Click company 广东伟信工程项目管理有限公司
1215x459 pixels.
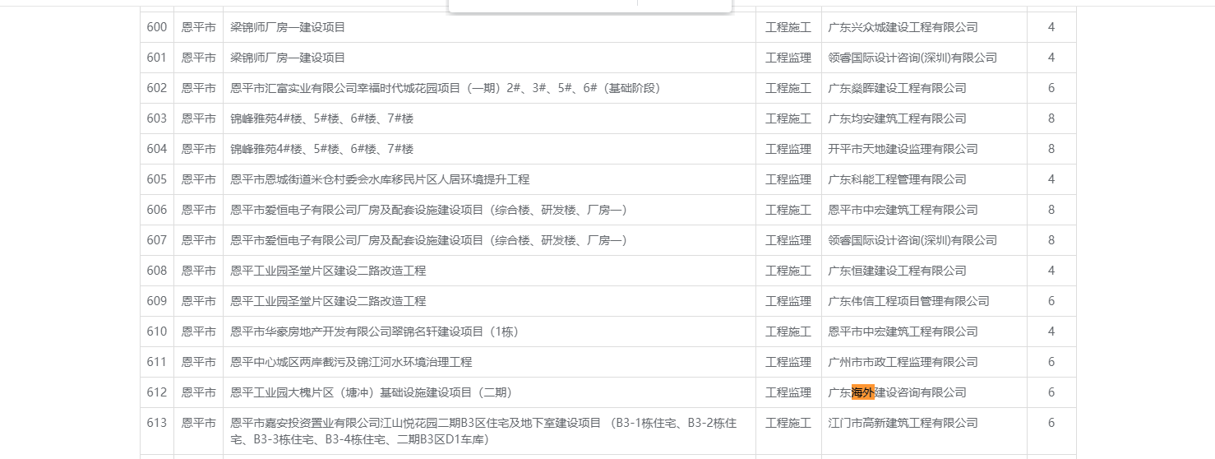pyautogui.click(x=908, y=301)
